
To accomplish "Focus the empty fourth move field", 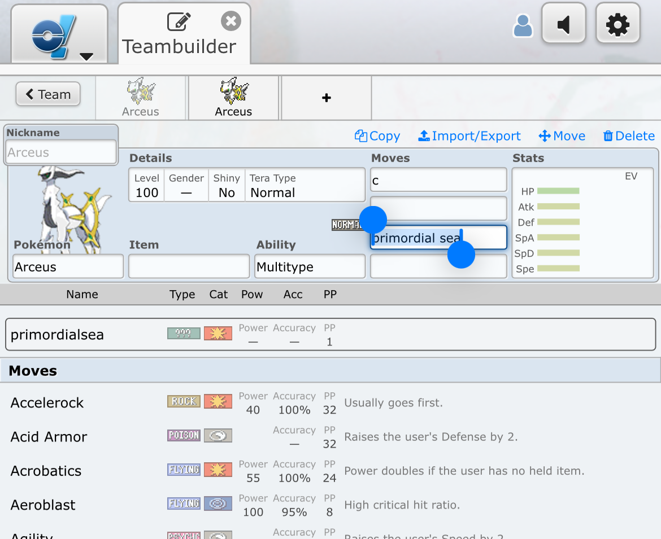I will point(438,266).
